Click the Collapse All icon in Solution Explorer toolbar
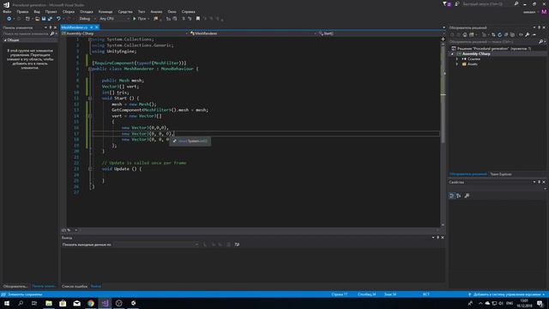 click(x=506, y=34)
